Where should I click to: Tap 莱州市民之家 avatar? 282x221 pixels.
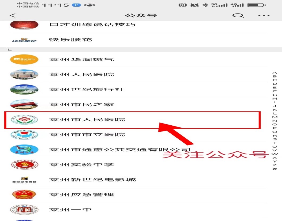24,105
